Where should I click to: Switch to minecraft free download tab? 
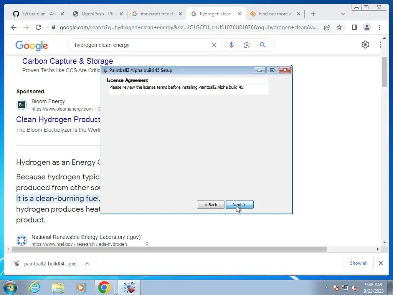157,14
